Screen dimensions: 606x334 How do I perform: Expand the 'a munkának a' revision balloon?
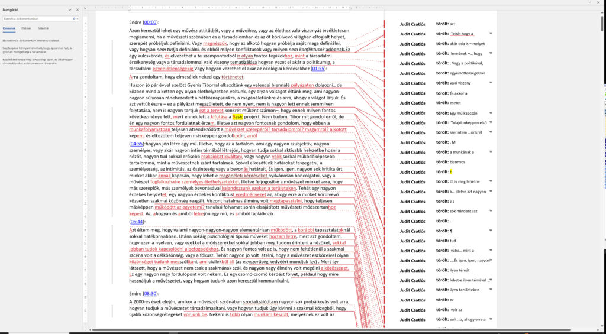(491, 152)
